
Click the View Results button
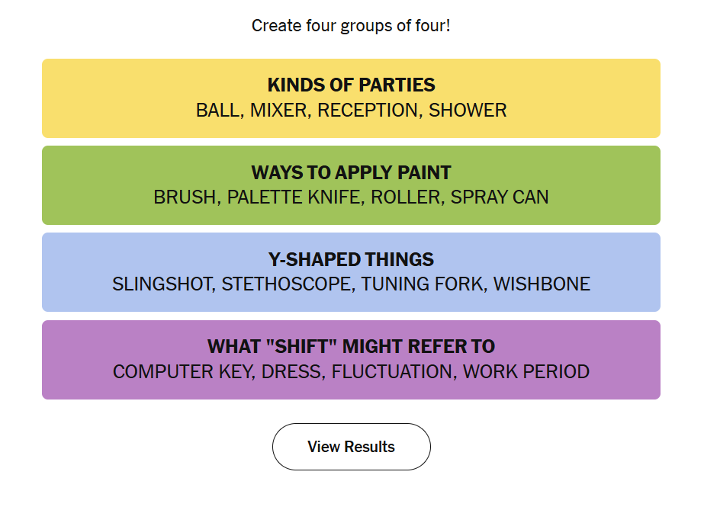pyautogui.click(x=351, y=447)
